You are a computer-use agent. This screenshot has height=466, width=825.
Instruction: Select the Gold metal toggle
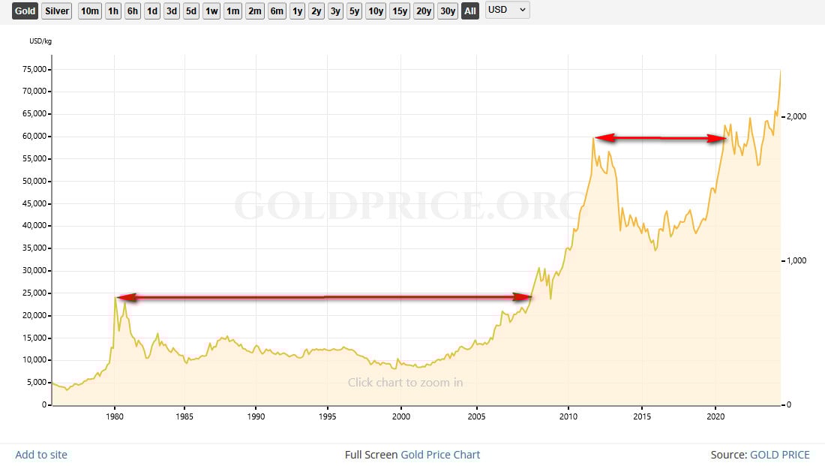pyautogui.click(x=25, y=11)
